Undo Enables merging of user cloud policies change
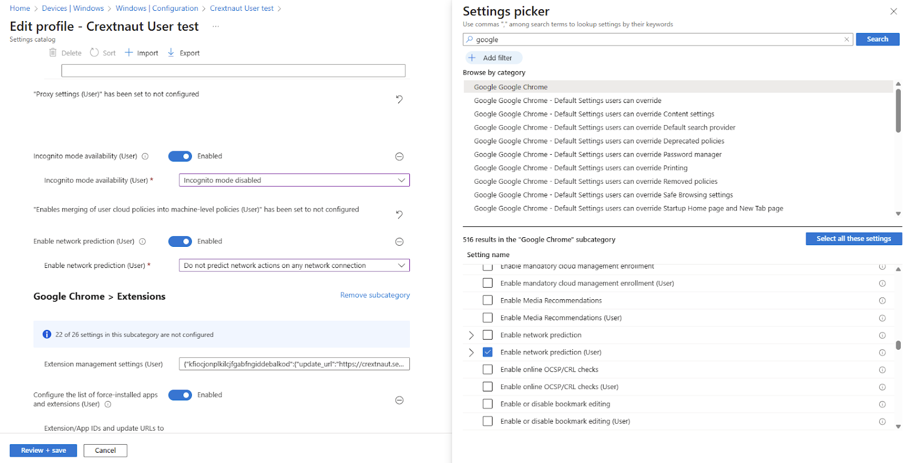 pos(399,214)
